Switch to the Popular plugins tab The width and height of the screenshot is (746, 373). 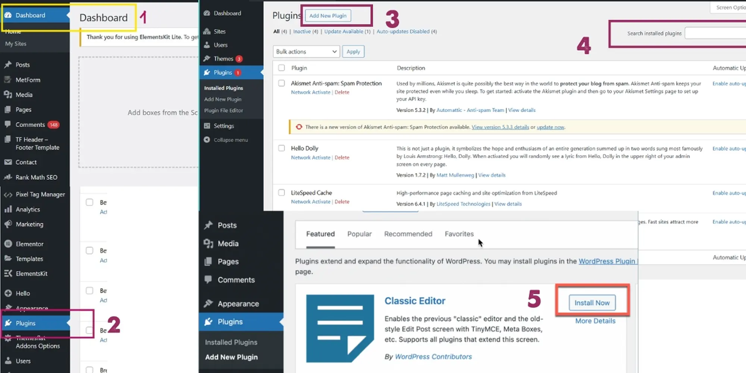(x=359, y=234)
